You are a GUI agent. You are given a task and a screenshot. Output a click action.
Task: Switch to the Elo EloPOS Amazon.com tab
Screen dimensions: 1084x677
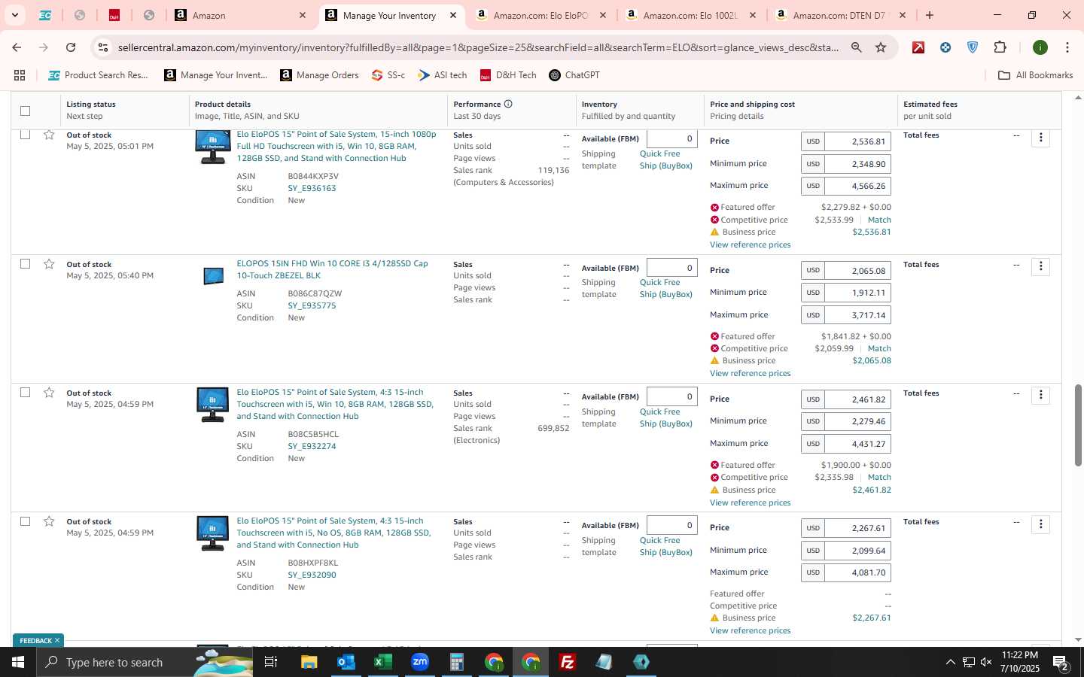pyautogui.click(x=540, y=15)
